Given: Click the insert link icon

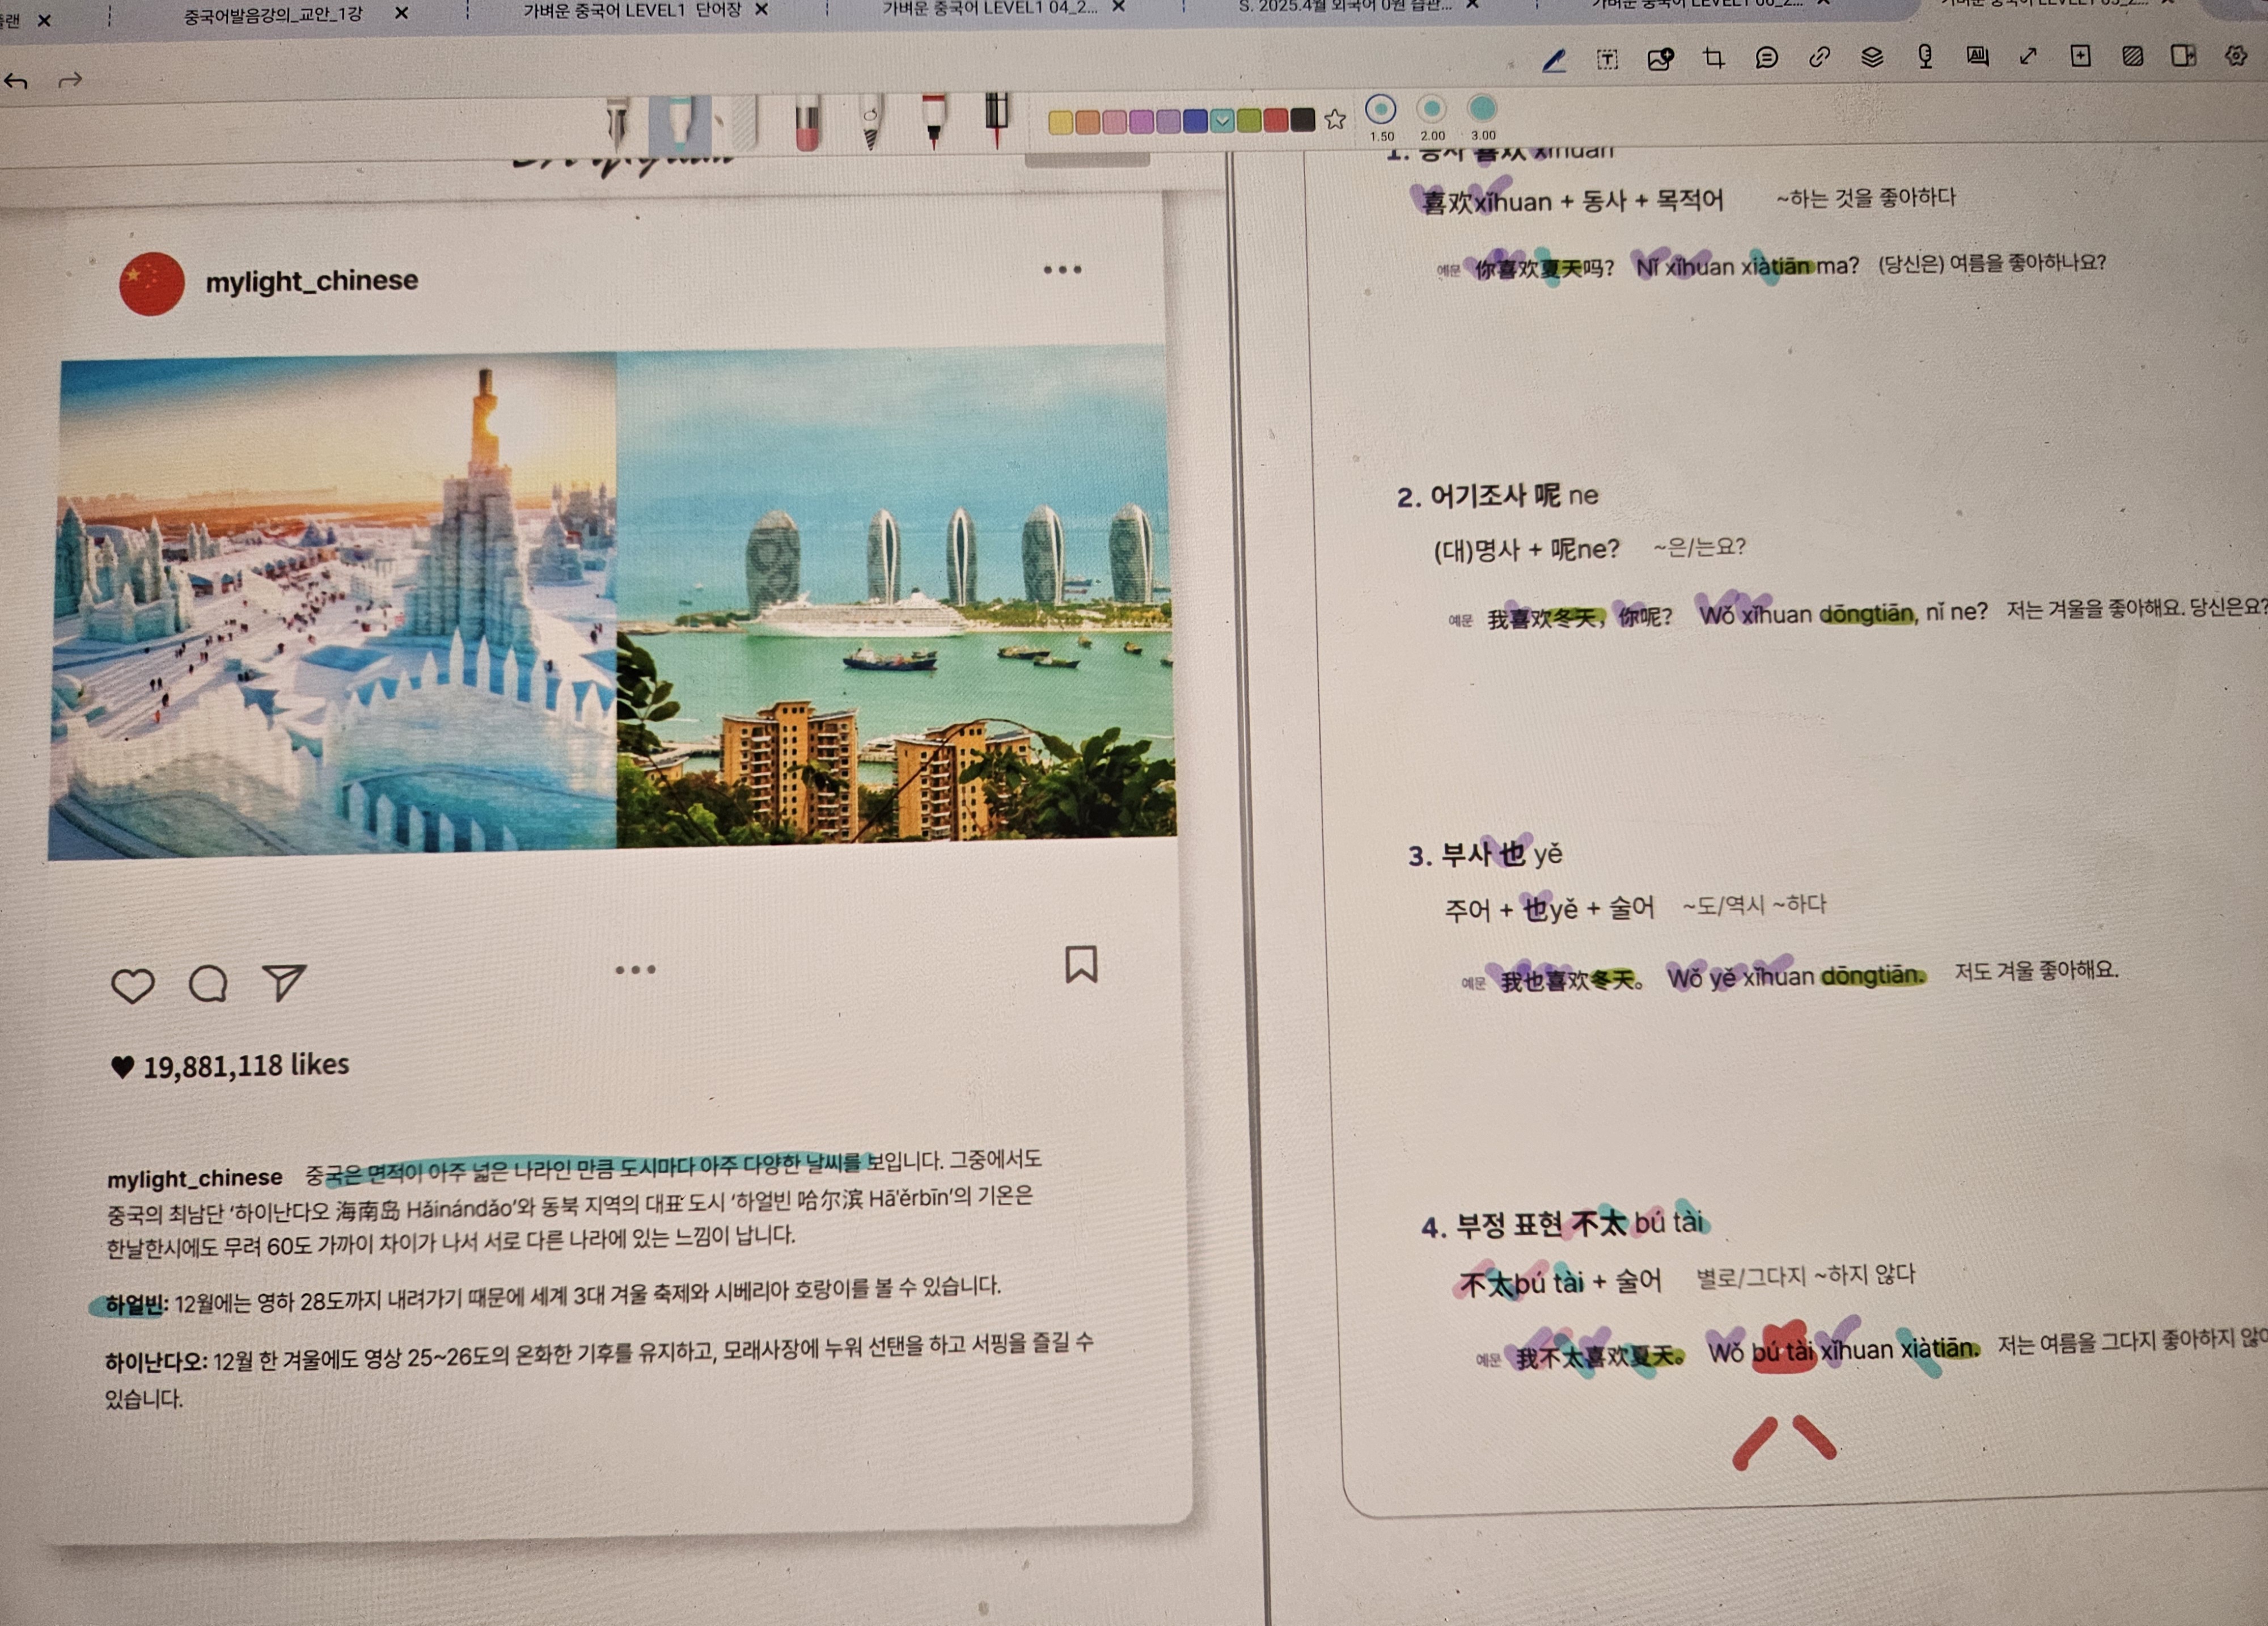Looking at the screenshot, I should (x=1819, y=57).
